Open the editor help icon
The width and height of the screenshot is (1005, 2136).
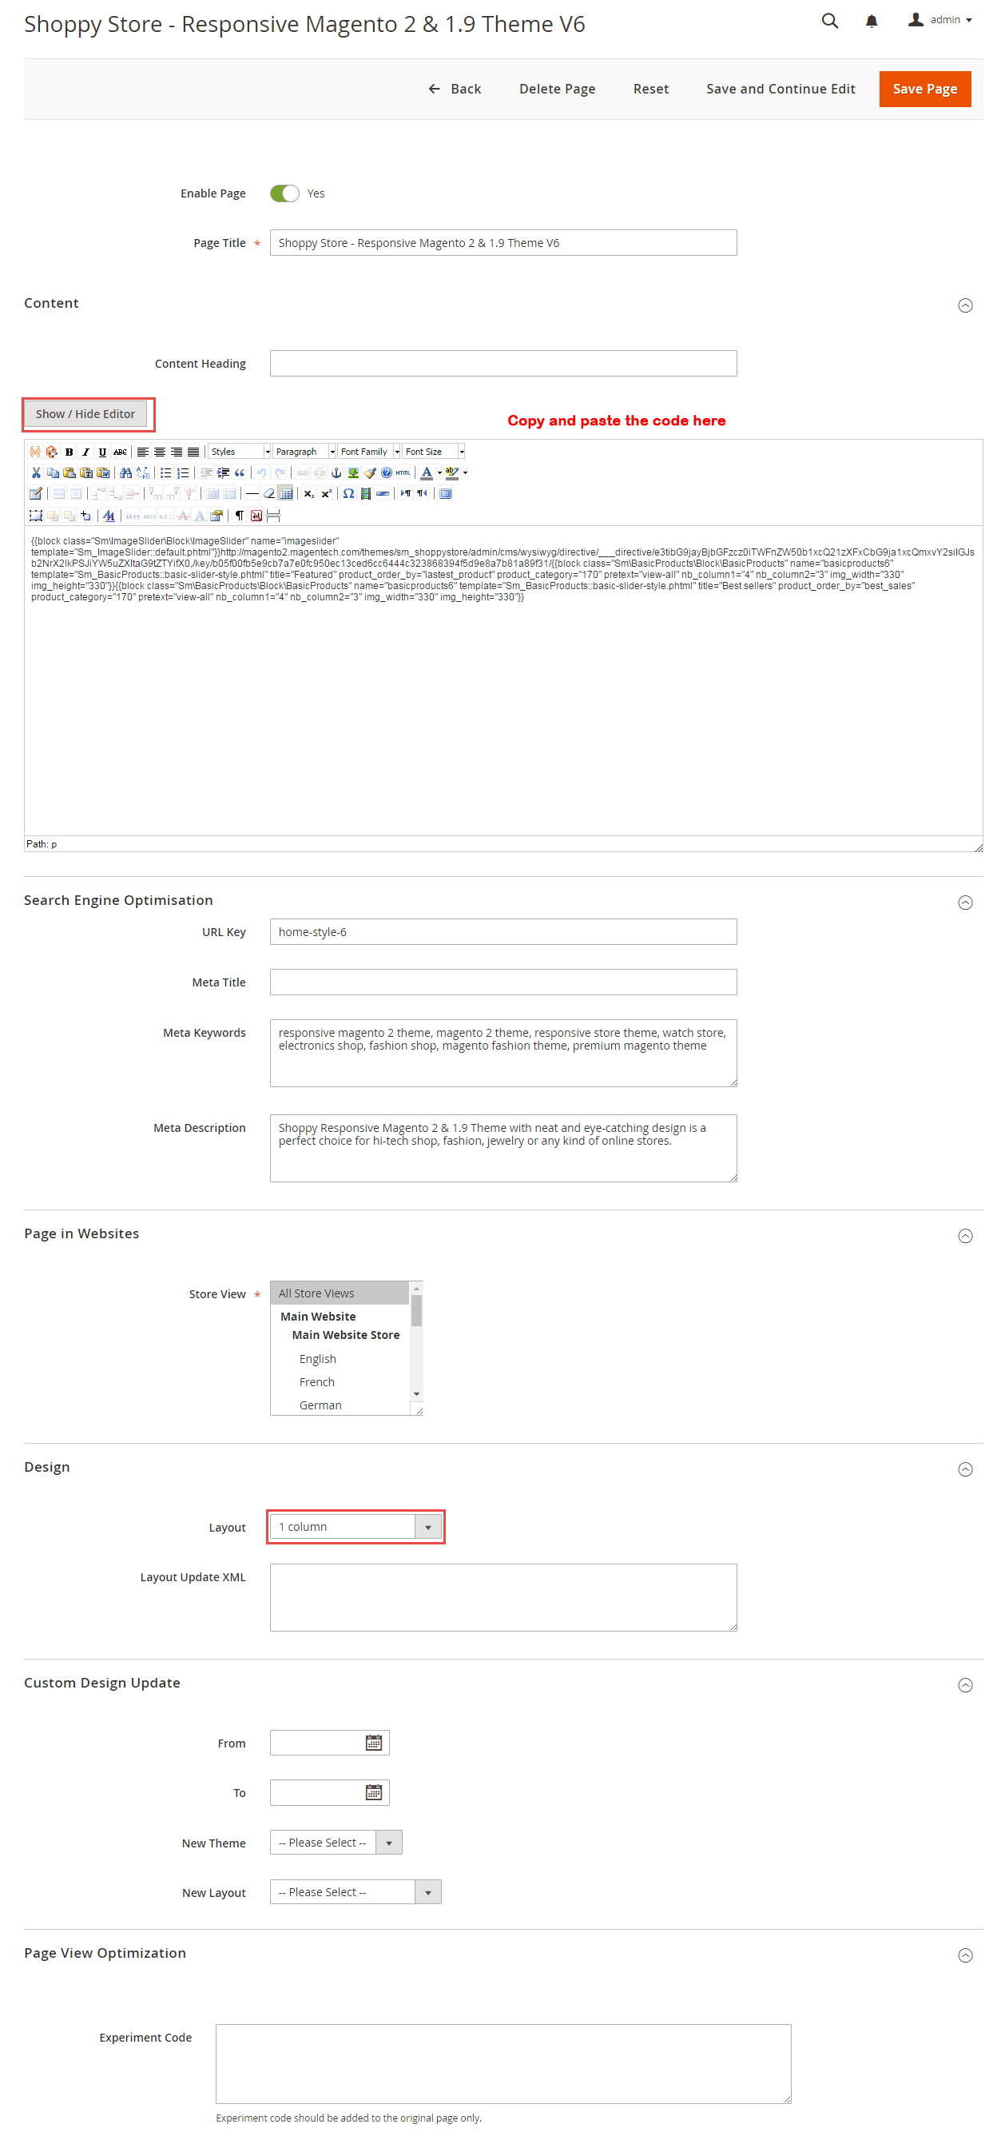coord(387,472)
